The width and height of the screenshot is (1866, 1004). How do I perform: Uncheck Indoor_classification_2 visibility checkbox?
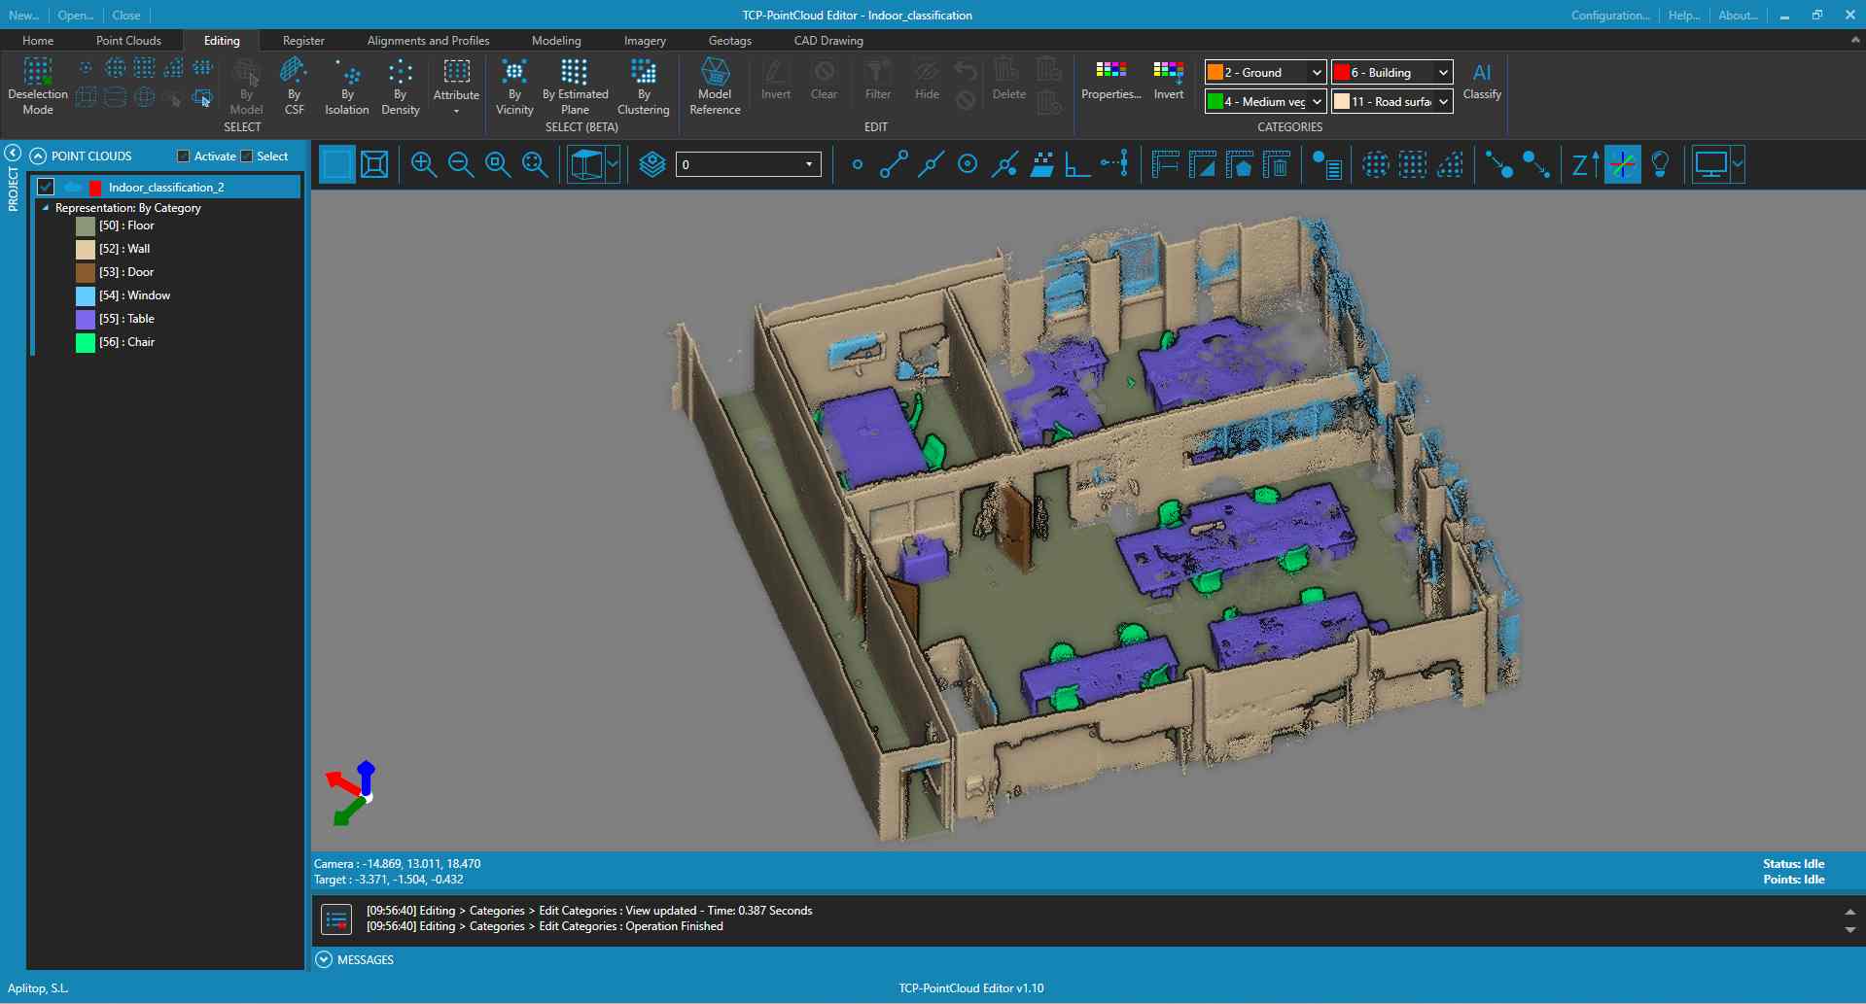46,187
